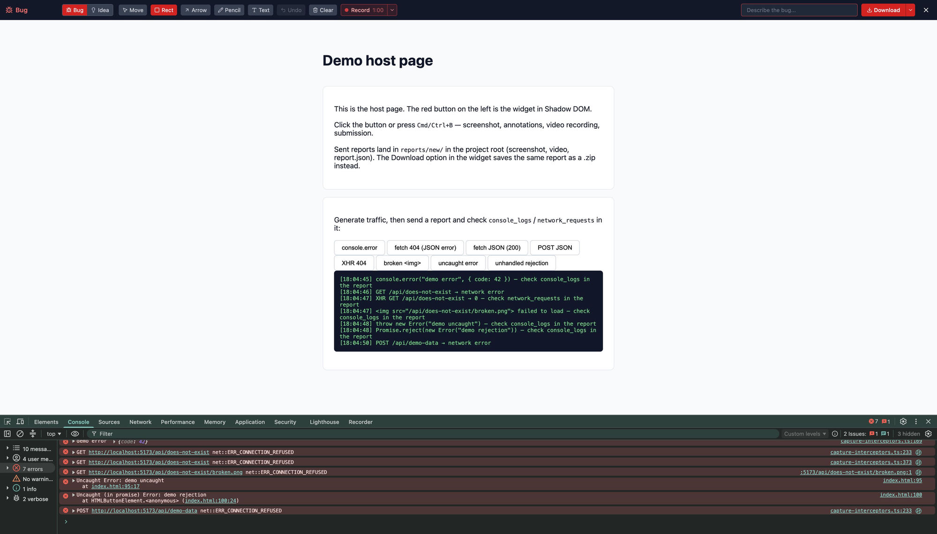This screenshot has height=534, width=937.
Task: Click the unhandled rejection button
Action: tap(522, 263)
